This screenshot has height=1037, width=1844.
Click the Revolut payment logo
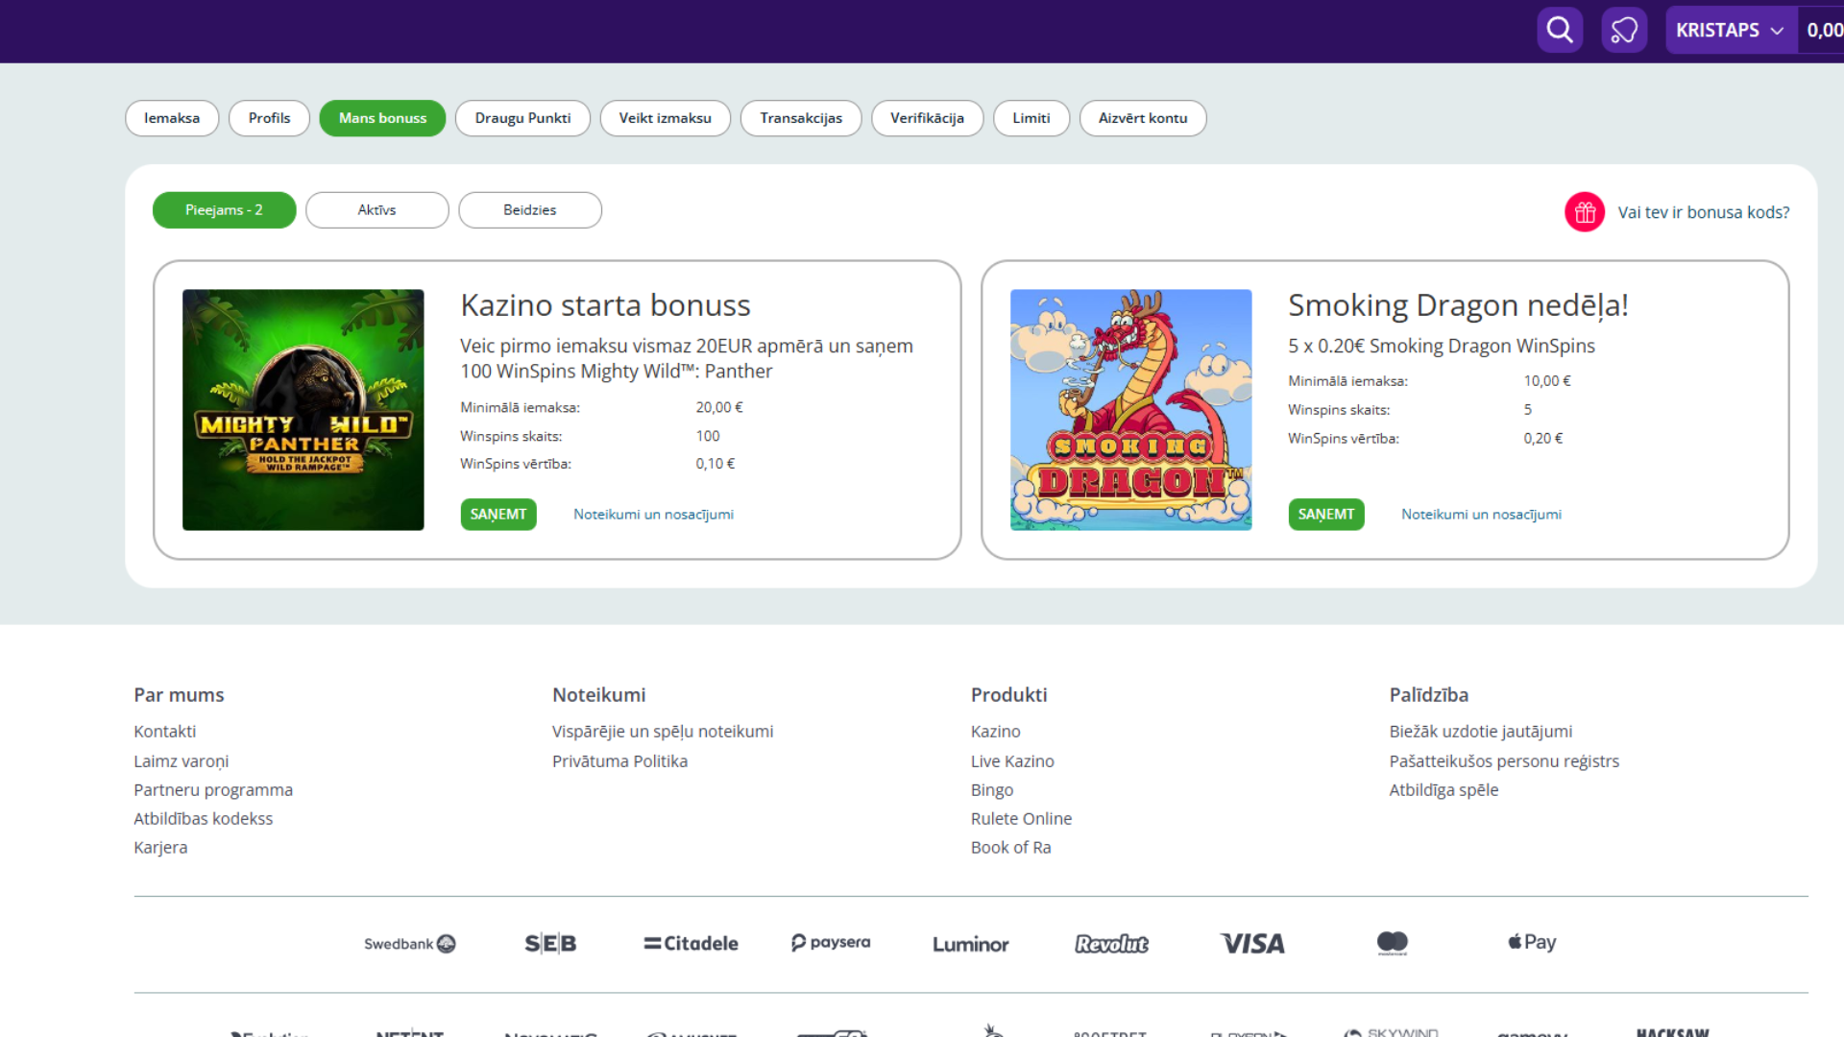point(1111,944)
